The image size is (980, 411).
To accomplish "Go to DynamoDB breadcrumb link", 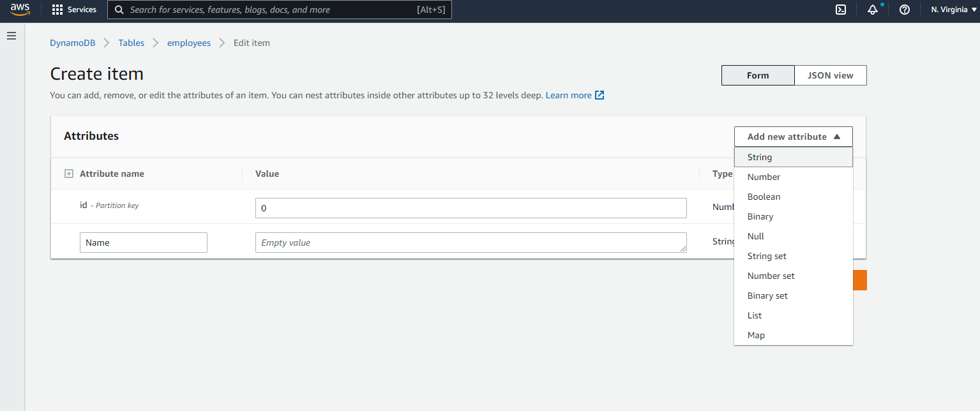I will 73,43.
